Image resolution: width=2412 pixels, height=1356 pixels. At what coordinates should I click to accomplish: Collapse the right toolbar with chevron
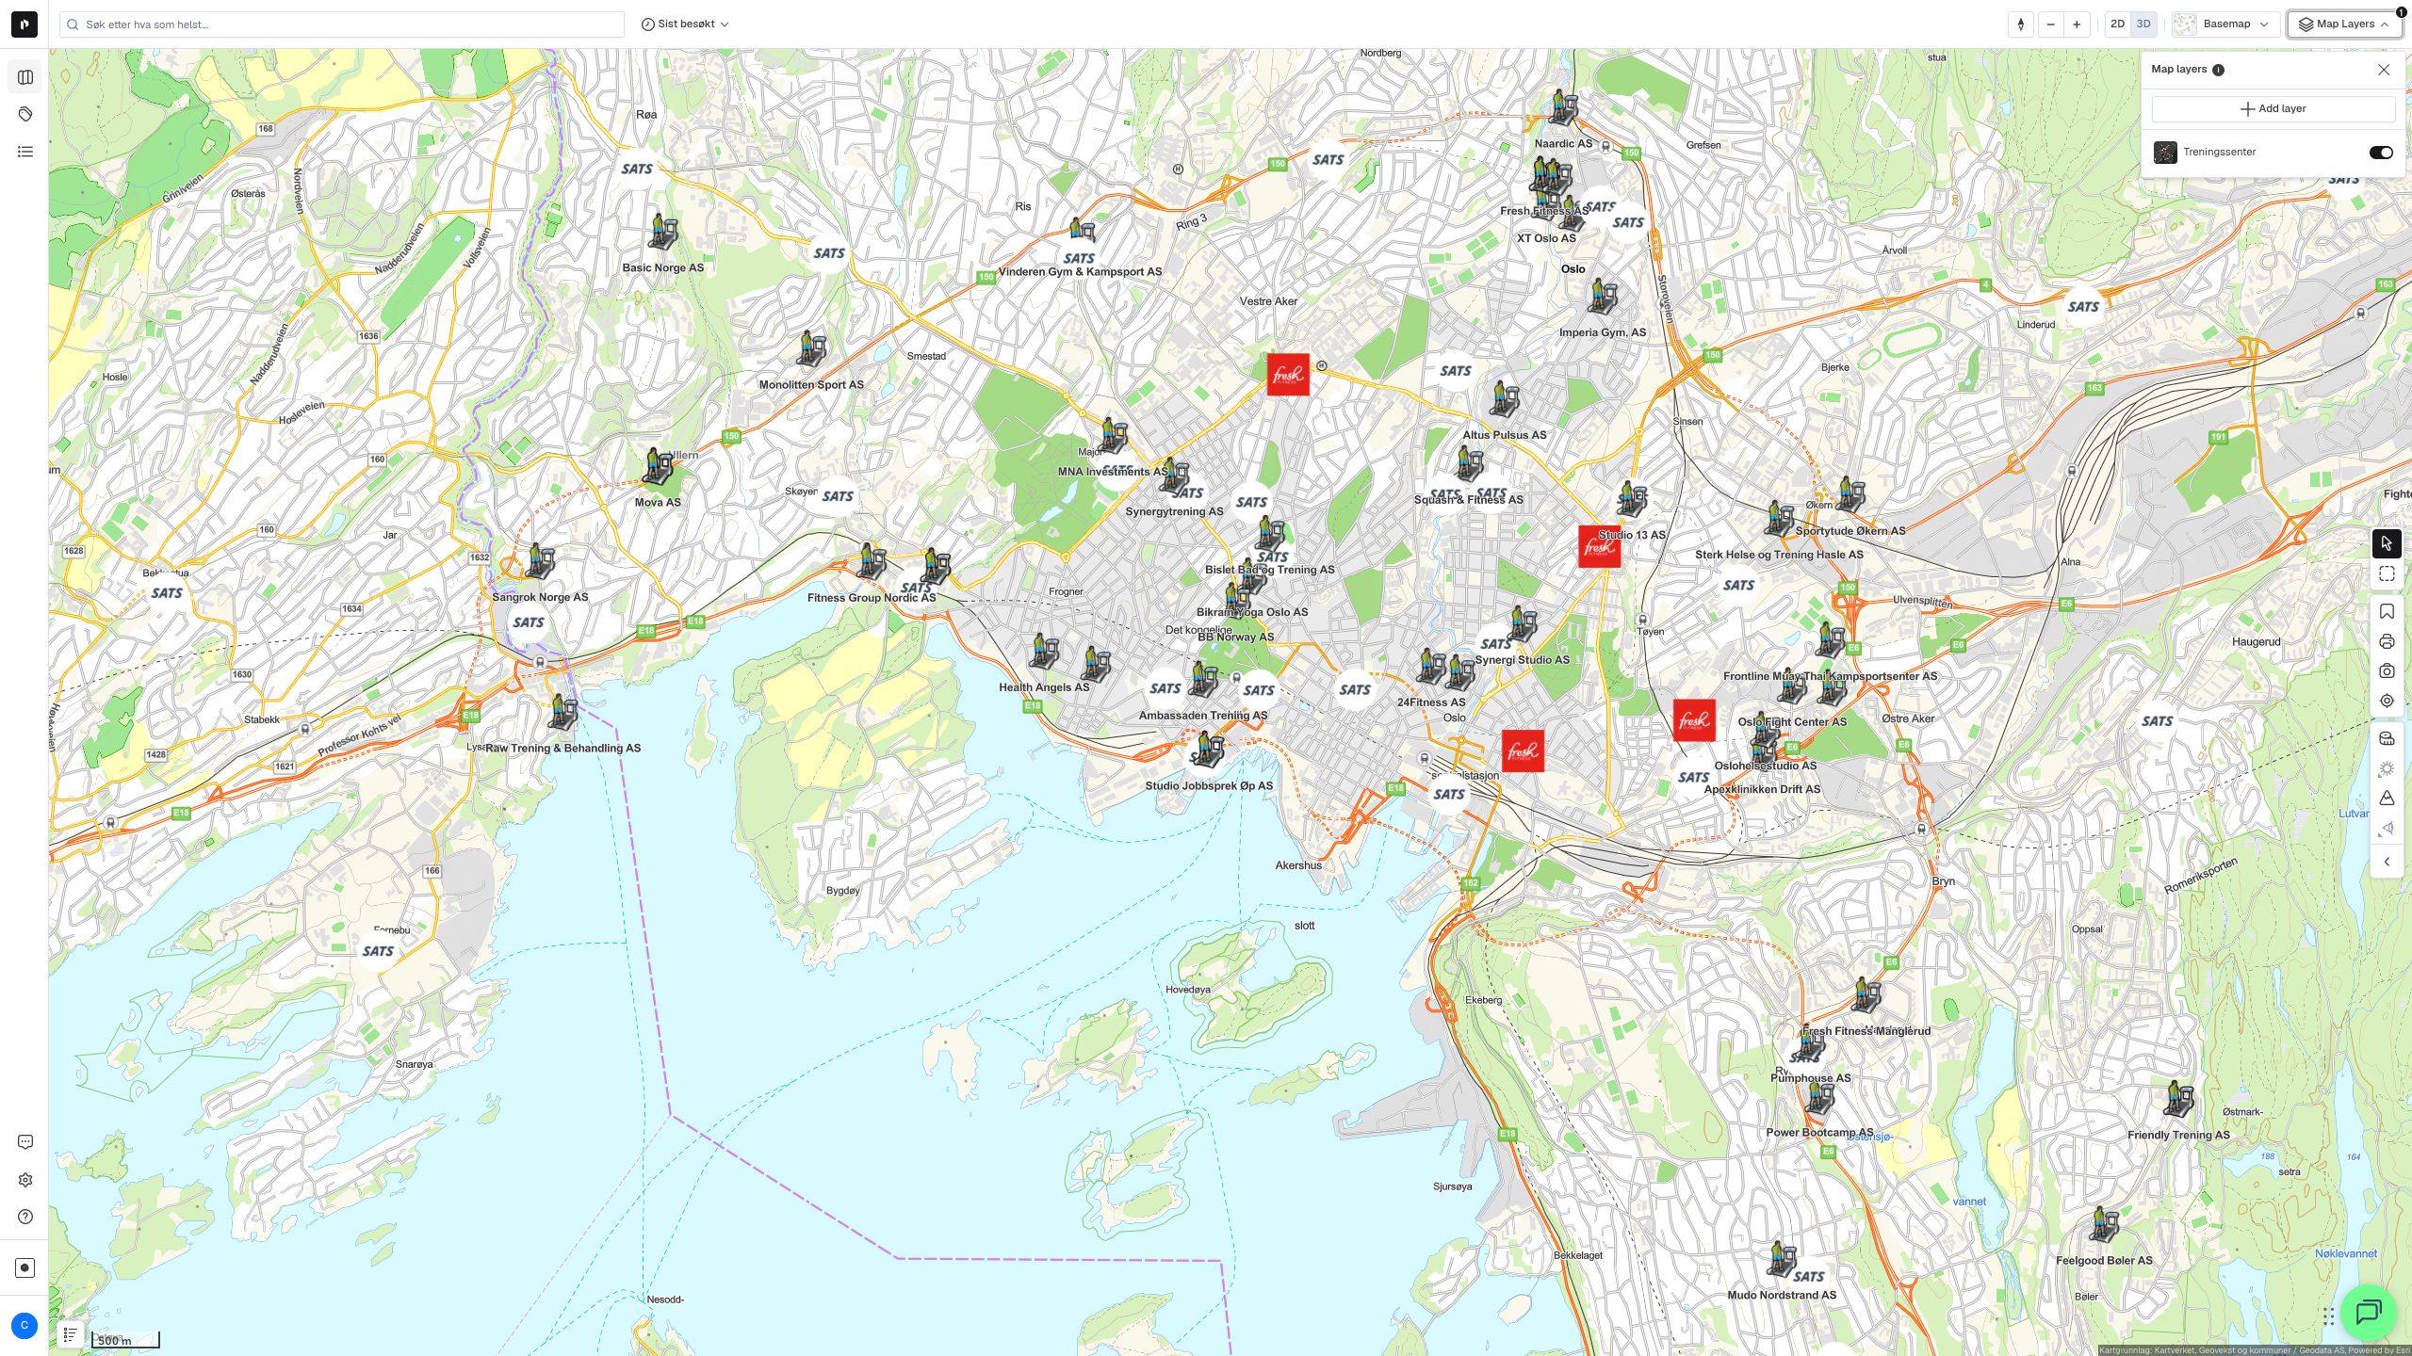click(x=2387, y=862)
